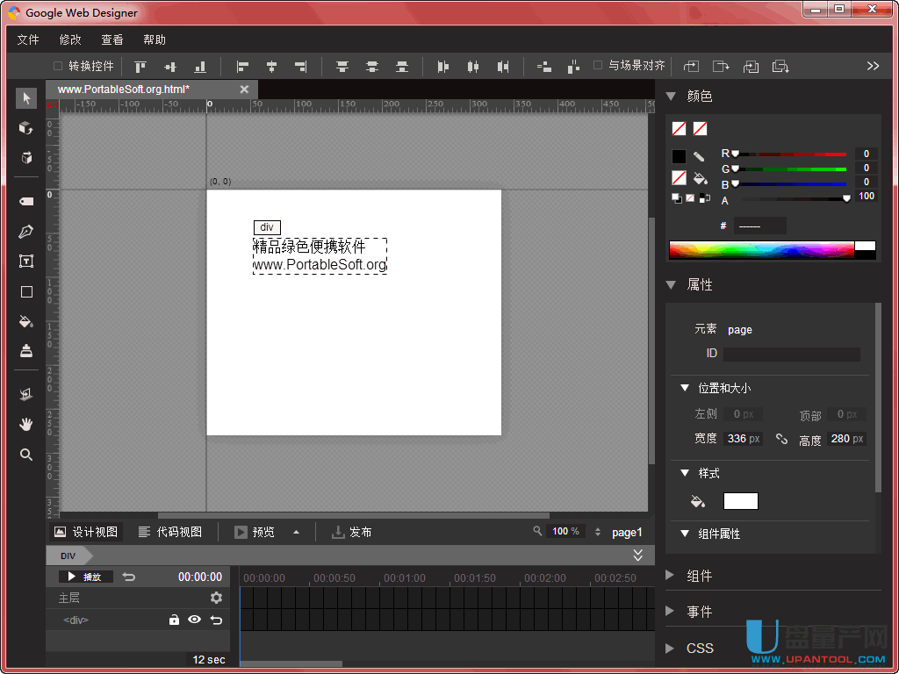Click the Tag tool icon
The image size is (899, 674).
26,202
